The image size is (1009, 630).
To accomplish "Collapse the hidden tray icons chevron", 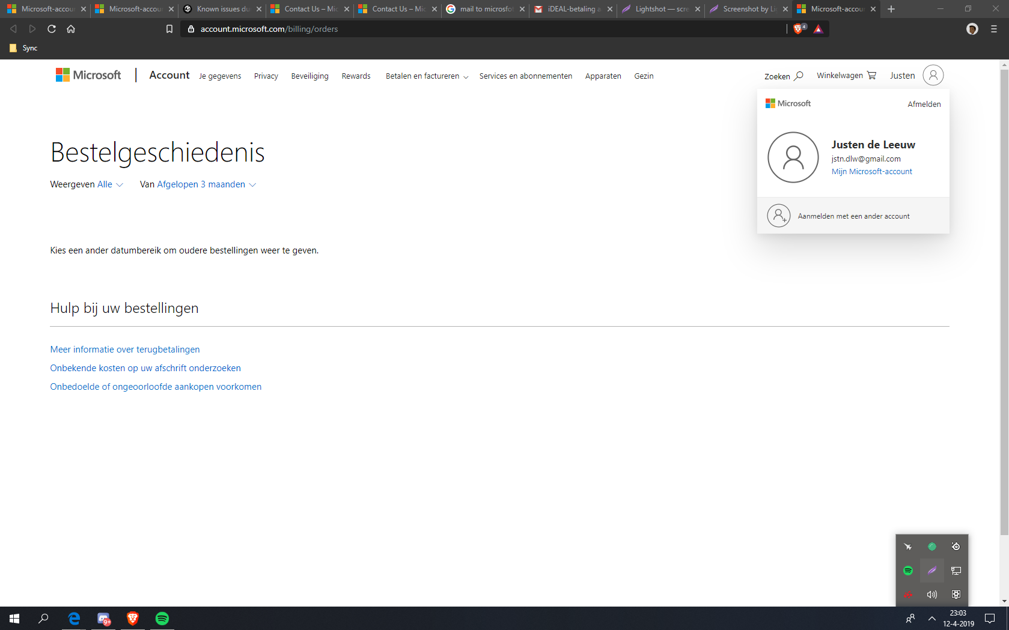I will (x=932, y=619).
